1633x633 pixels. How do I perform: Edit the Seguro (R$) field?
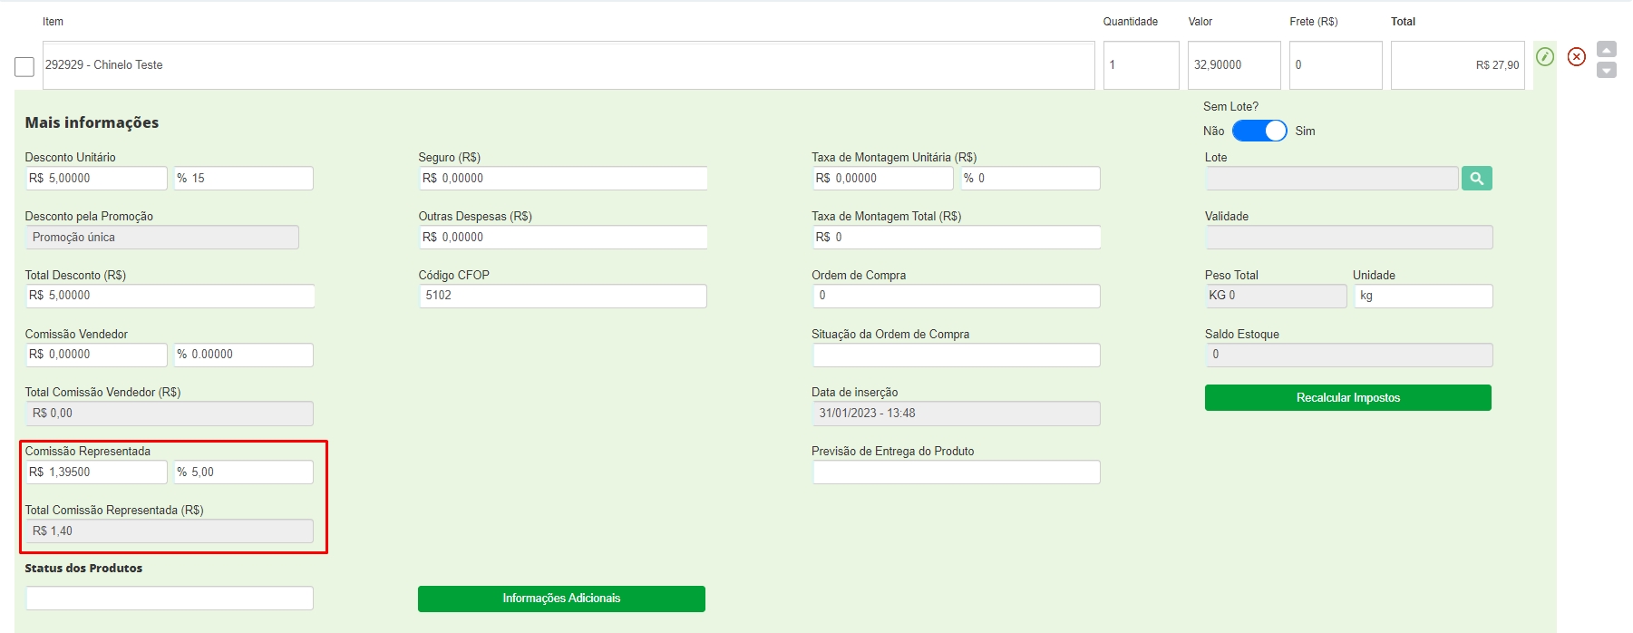pyautogui.click(x=562, y=179)
